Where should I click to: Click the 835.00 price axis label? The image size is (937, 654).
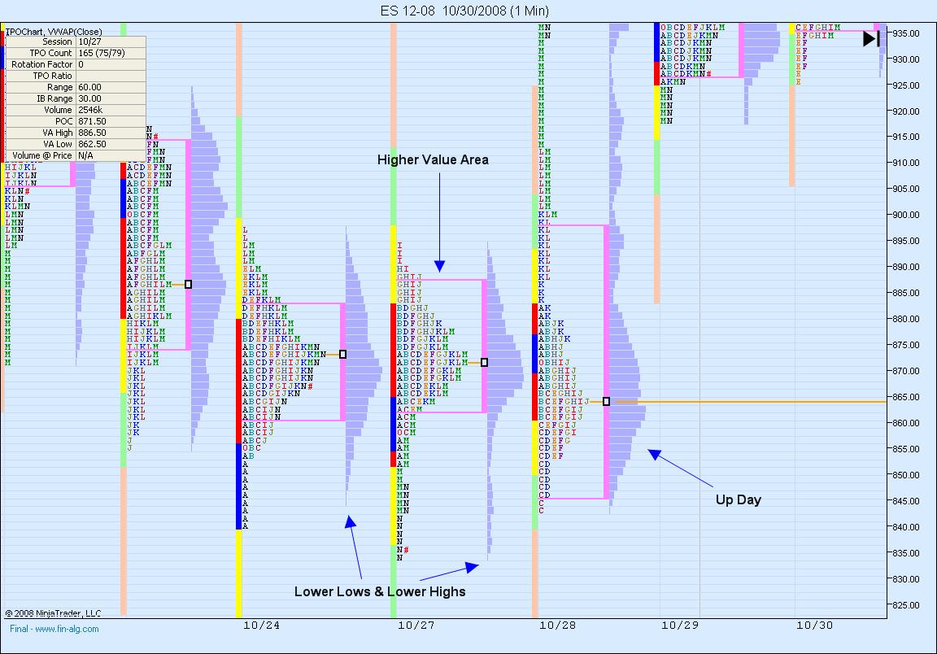[x=906, y=553]
